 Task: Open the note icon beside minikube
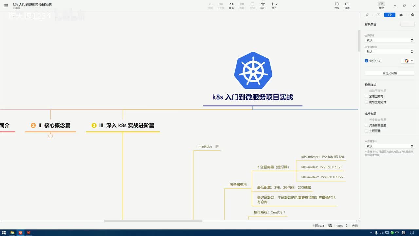217,147
